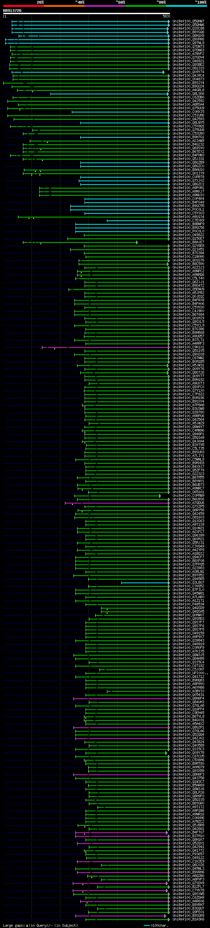The image size is (210, 928).
Task: Open UniRef100_Q8H1K8 hit label
Action: click(x=188, y=36)
